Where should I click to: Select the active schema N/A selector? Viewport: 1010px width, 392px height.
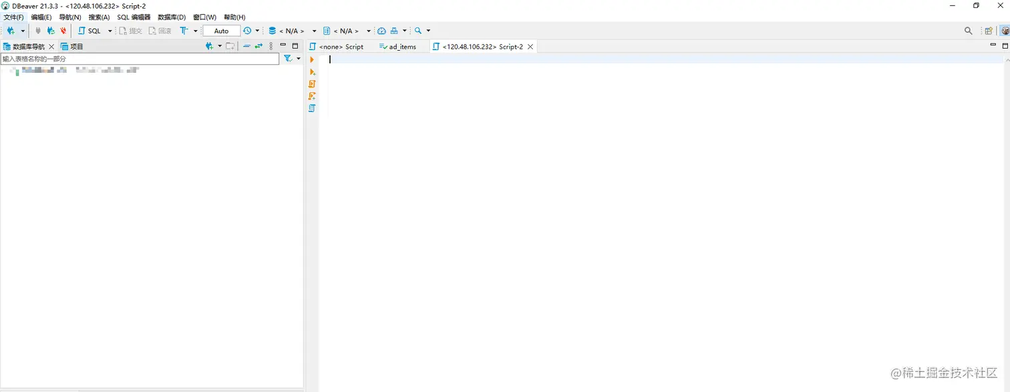tap(346, 31)
